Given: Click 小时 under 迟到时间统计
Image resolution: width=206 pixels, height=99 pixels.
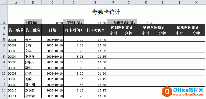Looking at the screenshot, I should tap(113, 33).
